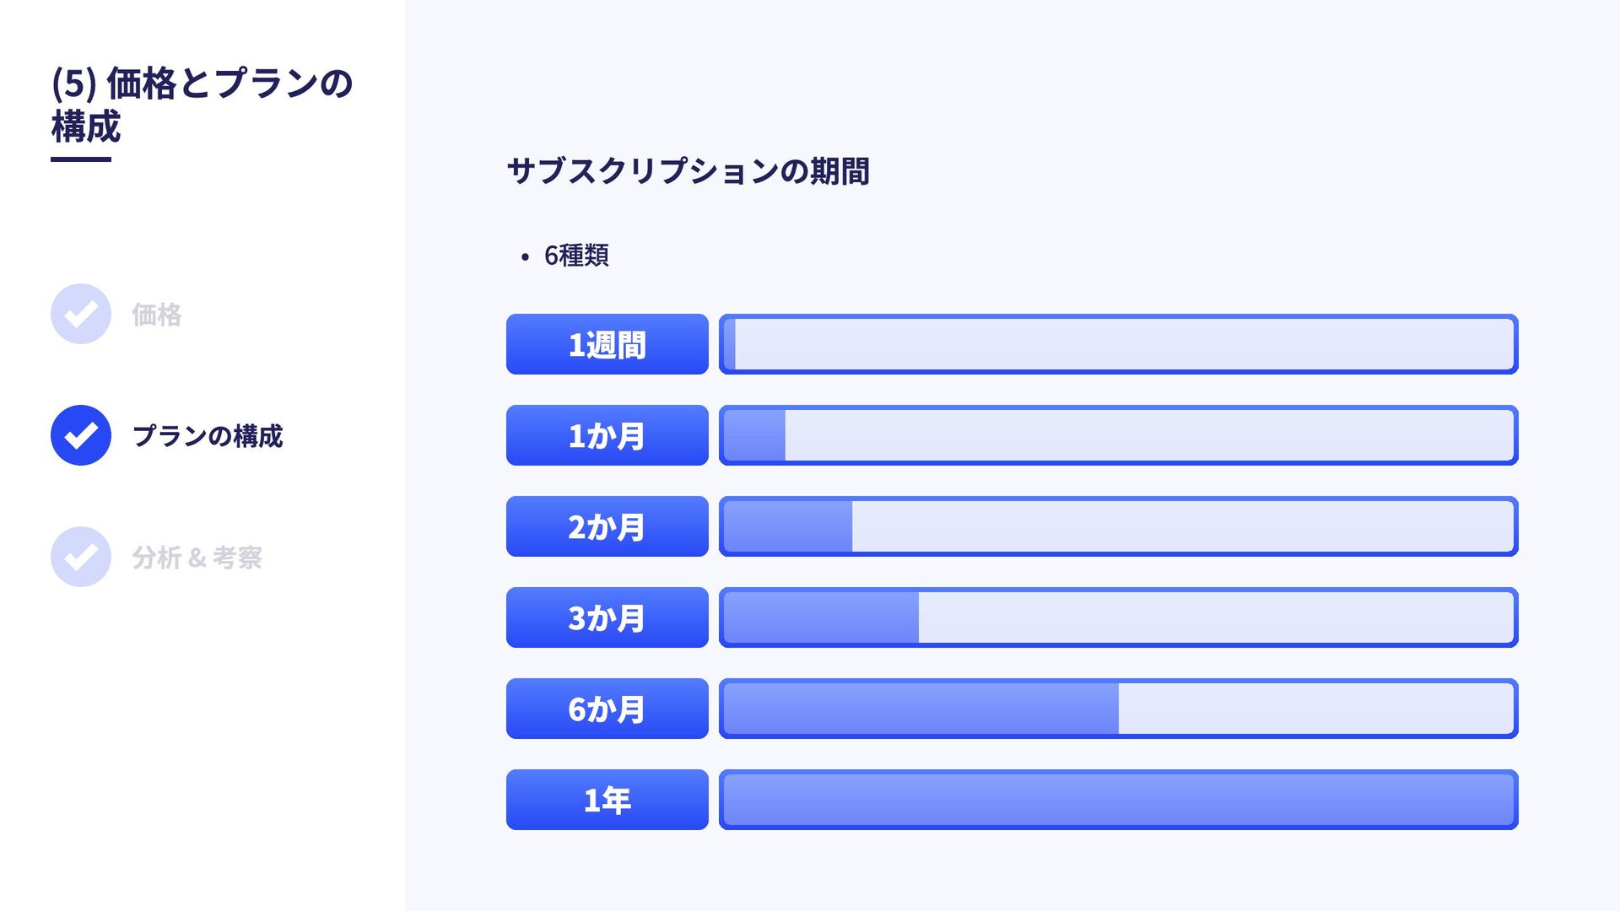Select the 価格 section label
This screenshot has height=911, width=1620.
pyautogui.click(x=157, y=315)
